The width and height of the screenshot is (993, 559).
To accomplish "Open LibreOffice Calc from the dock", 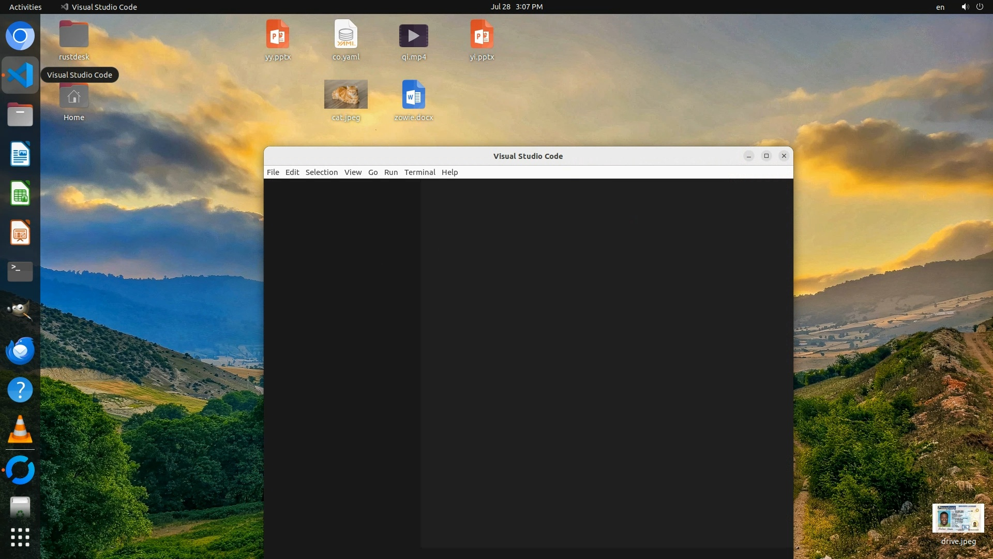I will (20, 194).
